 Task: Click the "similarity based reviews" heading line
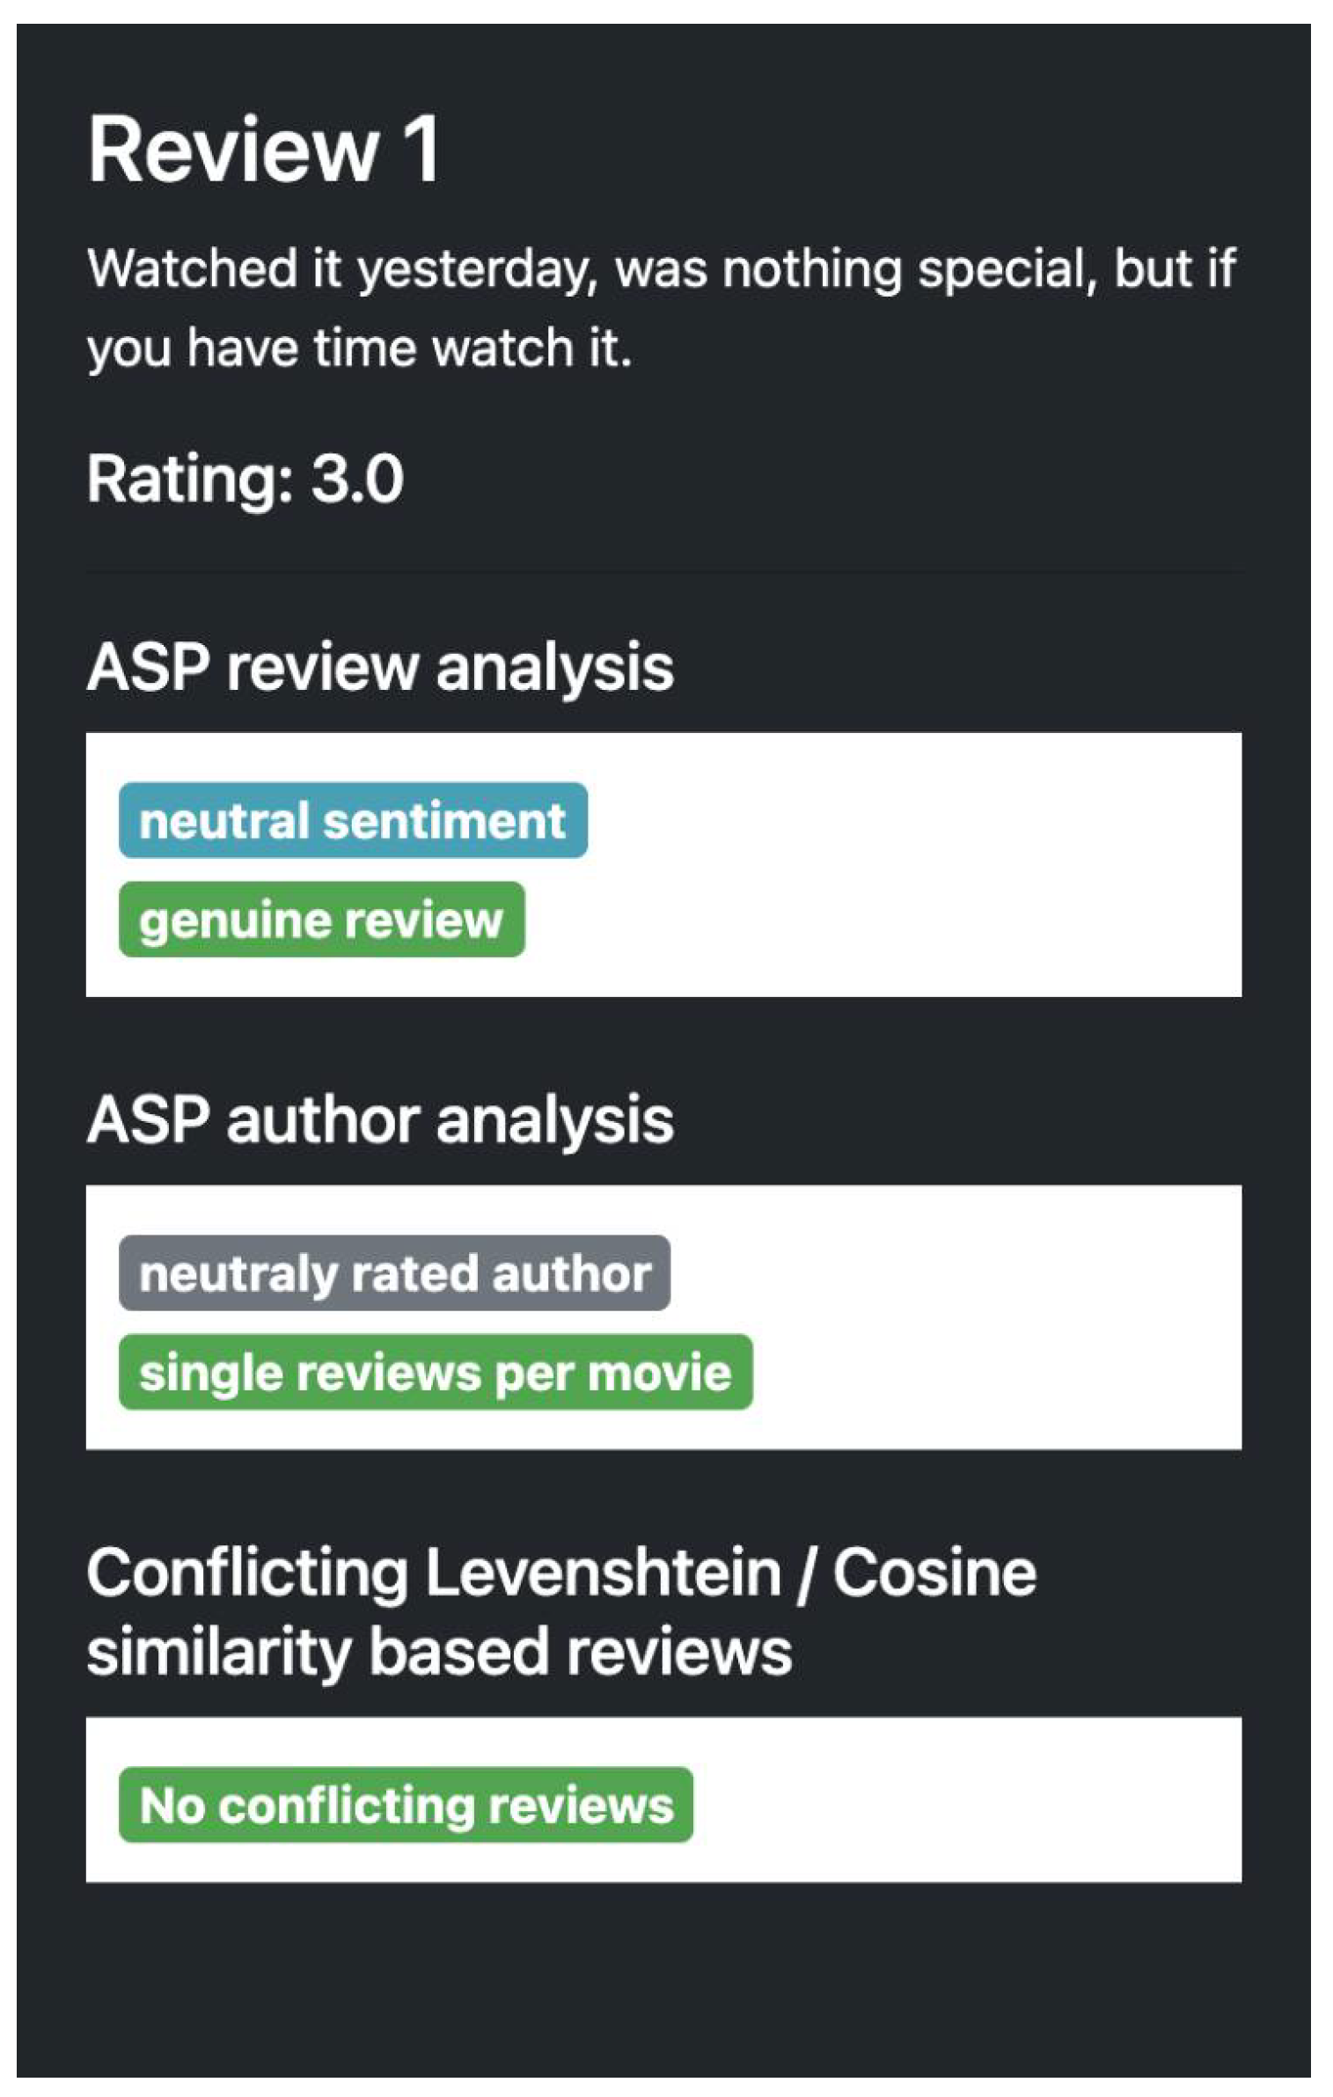tap(439, 1651)
